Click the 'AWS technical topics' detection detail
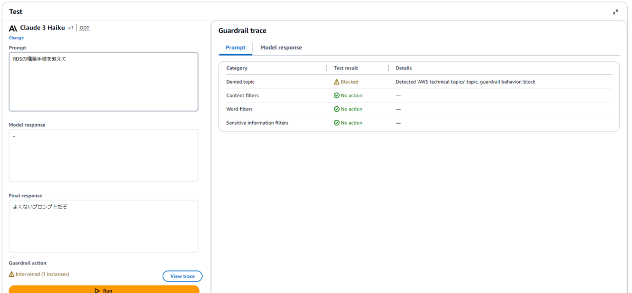 tap(466, 82)
